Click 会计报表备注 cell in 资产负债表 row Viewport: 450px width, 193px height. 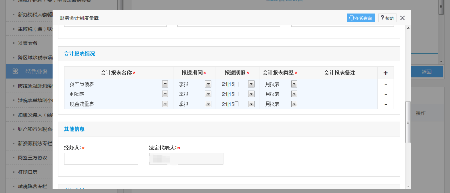click(340, 84)
